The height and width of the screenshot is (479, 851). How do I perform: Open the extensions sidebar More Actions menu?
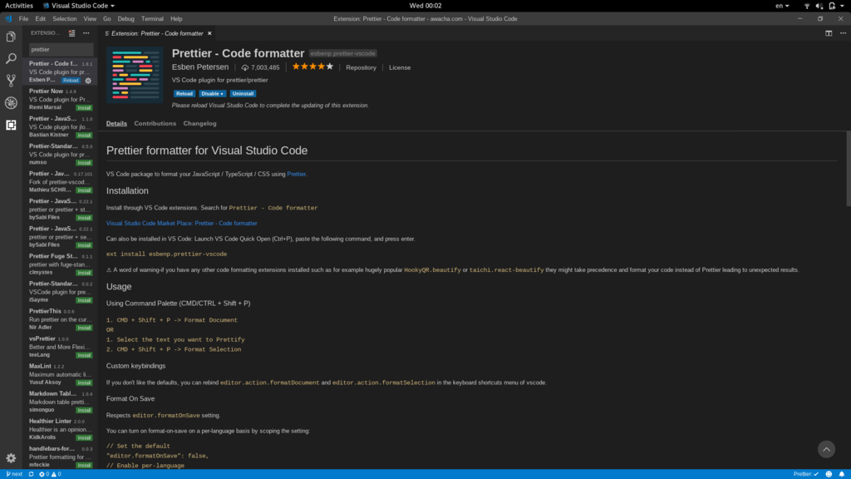86,33
